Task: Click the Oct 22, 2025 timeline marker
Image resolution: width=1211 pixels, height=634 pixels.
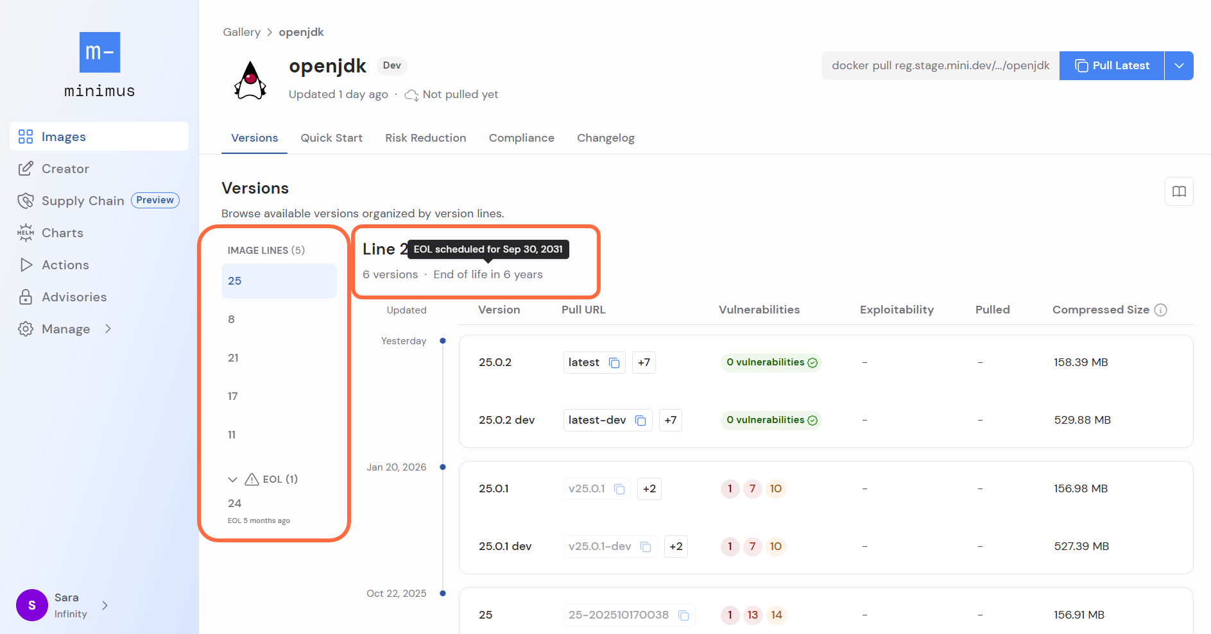Action: click(x=443, y=594)
